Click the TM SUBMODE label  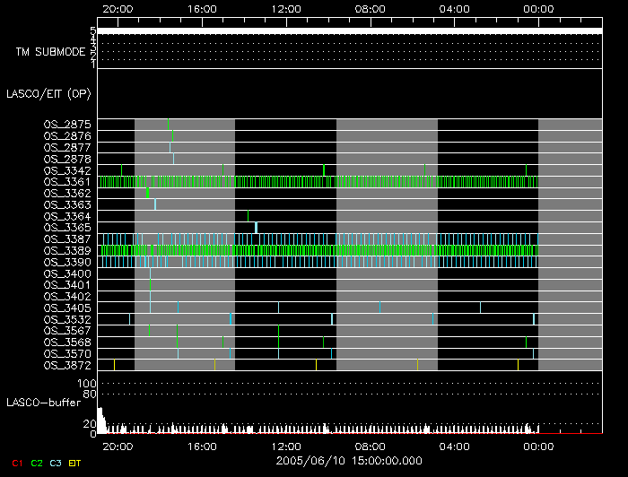(x=50, y=52)
